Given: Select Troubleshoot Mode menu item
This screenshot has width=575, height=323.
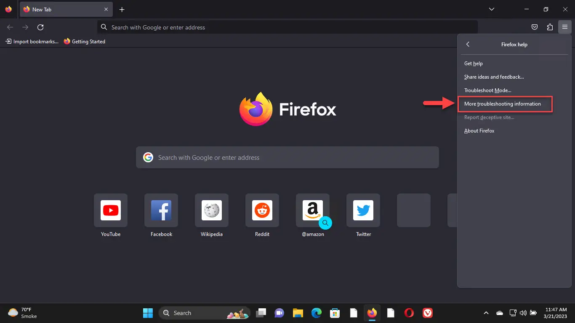Looking at the screenshot, I should point(514,90).
